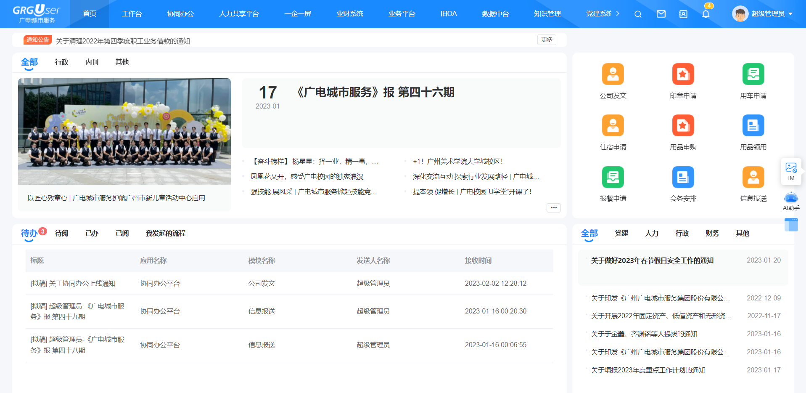806x393 pixels.
Task: Click the search magnifier in top bar
Action: tap(638, 14)
